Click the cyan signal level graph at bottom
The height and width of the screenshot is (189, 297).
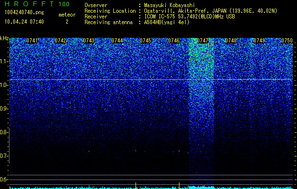coord(151,187)
